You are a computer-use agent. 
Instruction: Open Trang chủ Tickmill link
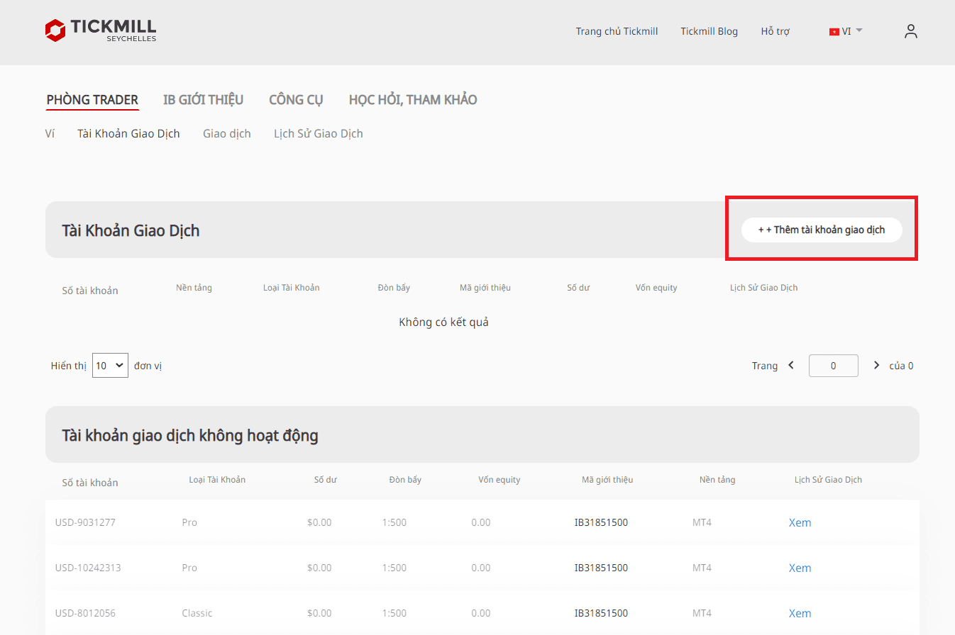point(617,31)
